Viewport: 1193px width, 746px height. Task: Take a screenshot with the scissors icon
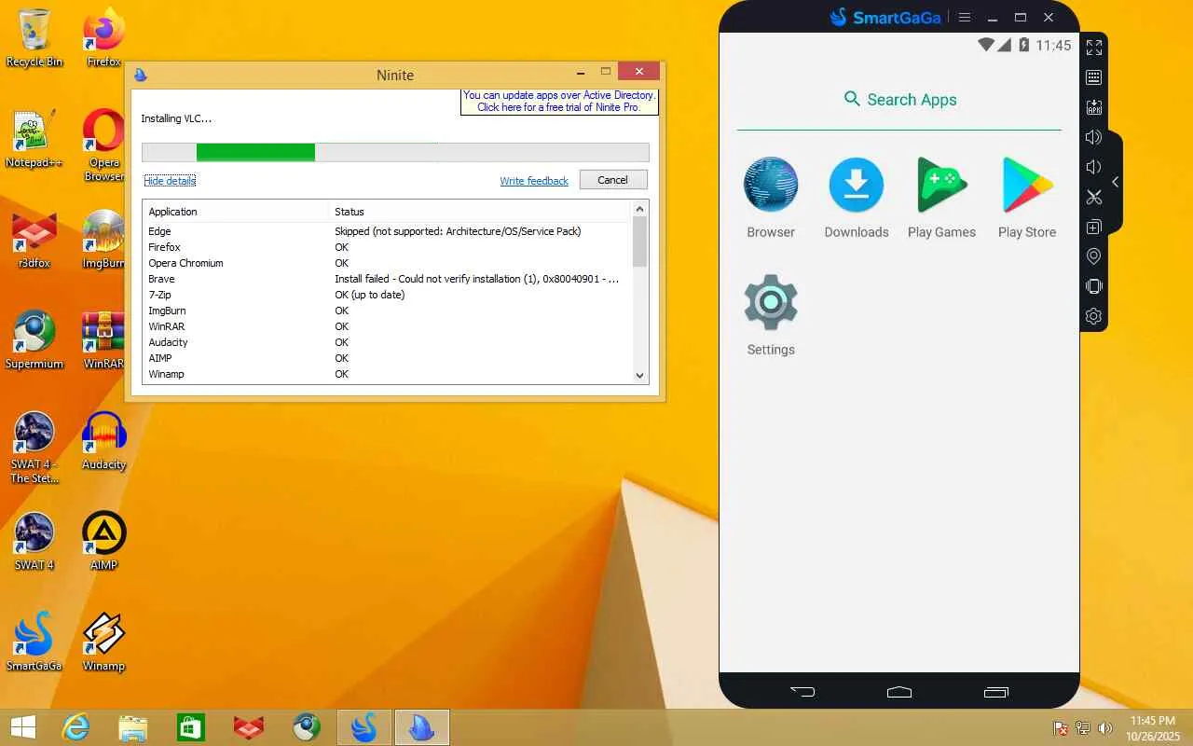[1094, 197]
